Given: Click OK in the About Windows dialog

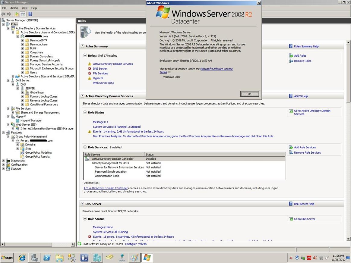Looking at the screenshot, I should click(249, 94).
